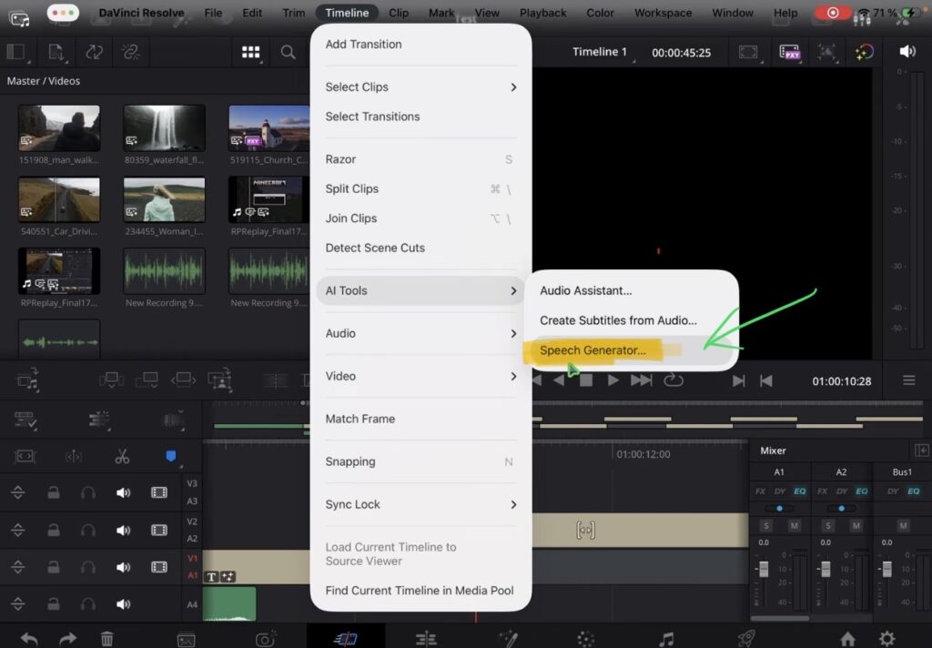Open the Timeline menu in menu bar
The image size is (932, 648).
347,13
